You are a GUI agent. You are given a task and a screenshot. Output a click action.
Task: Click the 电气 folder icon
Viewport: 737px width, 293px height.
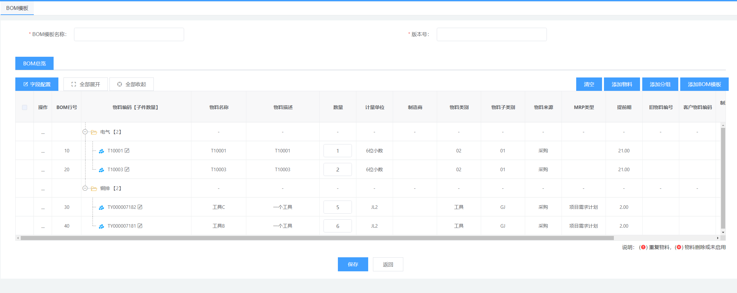94,132
